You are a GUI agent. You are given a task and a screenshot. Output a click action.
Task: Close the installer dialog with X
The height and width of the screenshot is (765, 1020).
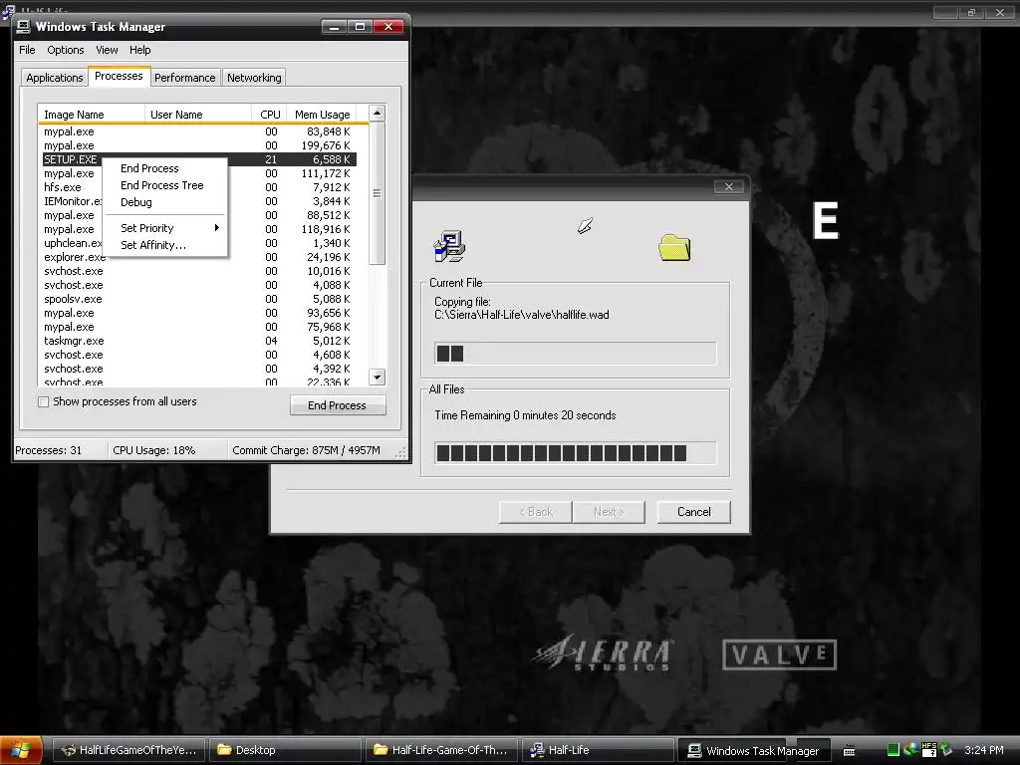tap(728, 186)
